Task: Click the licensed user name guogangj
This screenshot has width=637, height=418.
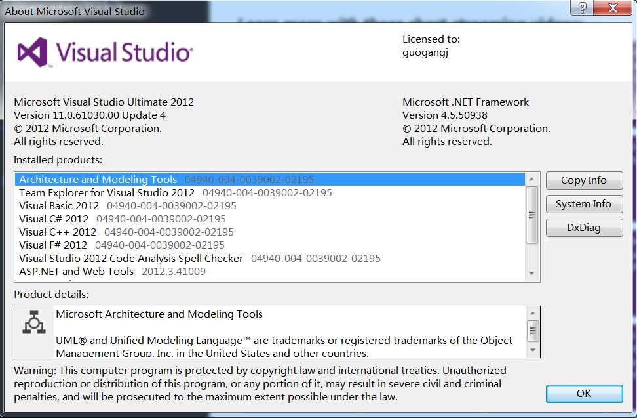Action: pos(425,53)
